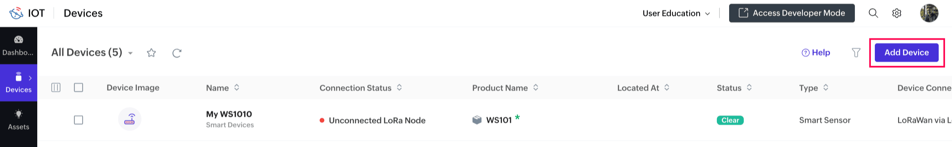This screenshot has width=952, height=147.
Task: Click the Add Device button
Action: [906, 53]
